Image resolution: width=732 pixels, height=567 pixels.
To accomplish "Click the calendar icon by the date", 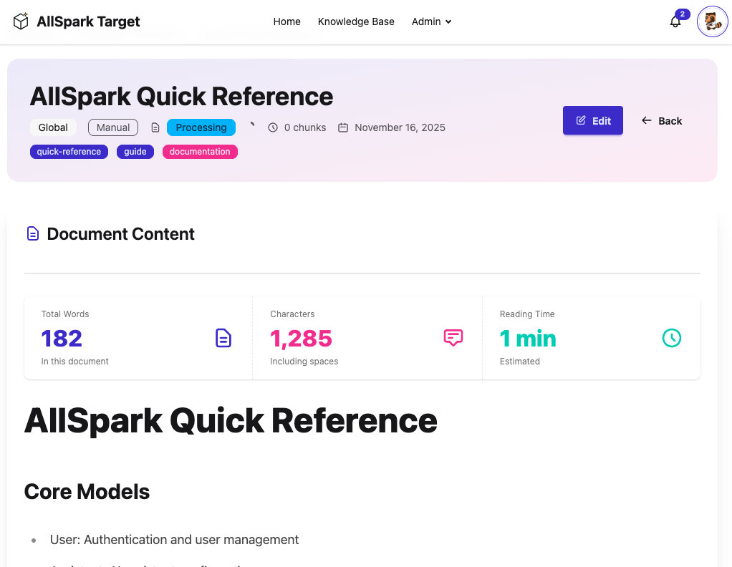I will pos(343,127).
